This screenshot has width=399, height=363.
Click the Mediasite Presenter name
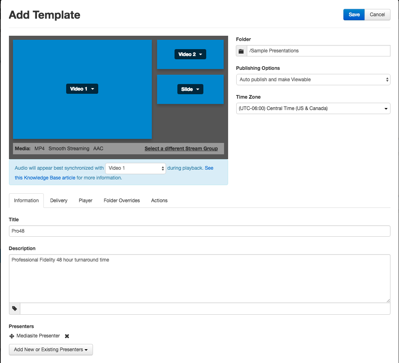click(38, 336)
